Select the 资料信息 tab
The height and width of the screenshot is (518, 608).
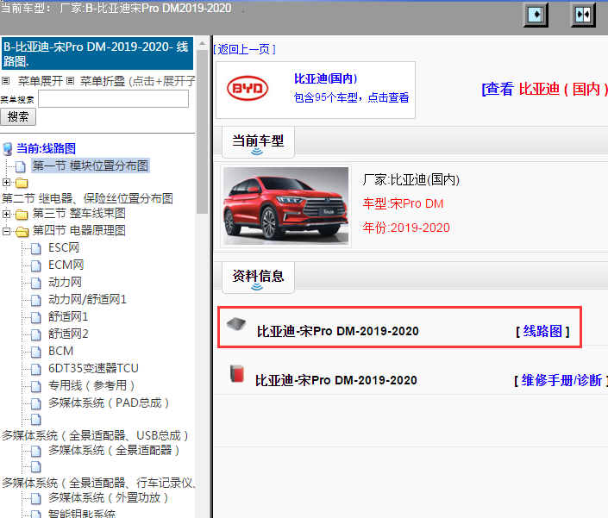tap(258, 278)
